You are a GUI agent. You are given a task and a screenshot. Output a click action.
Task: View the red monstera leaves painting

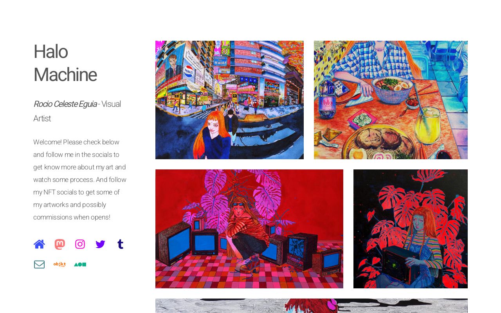[411, 229]
